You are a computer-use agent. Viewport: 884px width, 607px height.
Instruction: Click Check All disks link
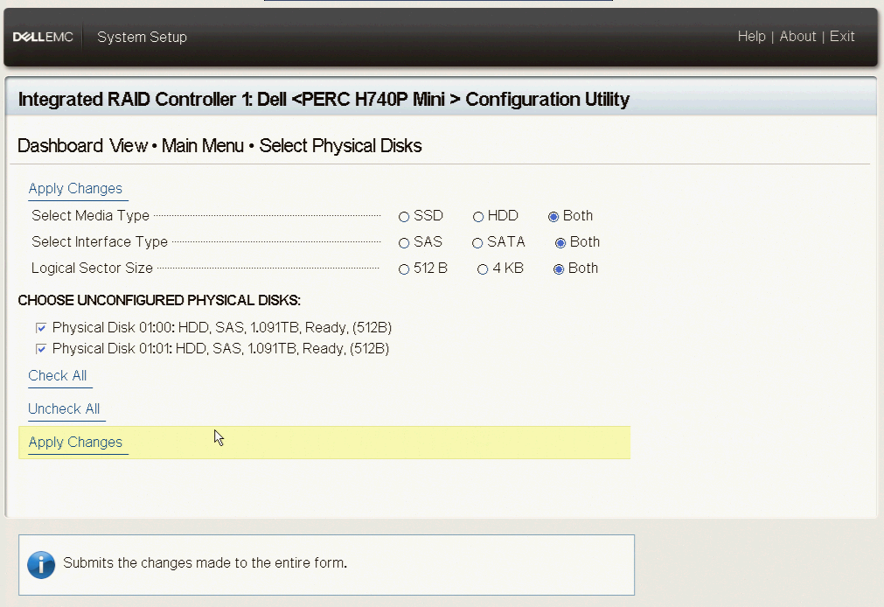[58, 376]
